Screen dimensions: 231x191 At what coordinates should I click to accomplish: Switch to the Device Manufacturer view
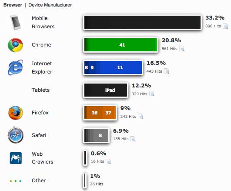coord(50,5)
